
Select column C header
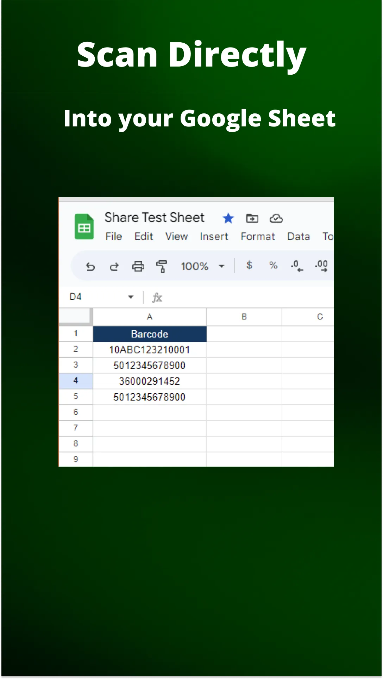pyautogui.click(x=308, y=317)
